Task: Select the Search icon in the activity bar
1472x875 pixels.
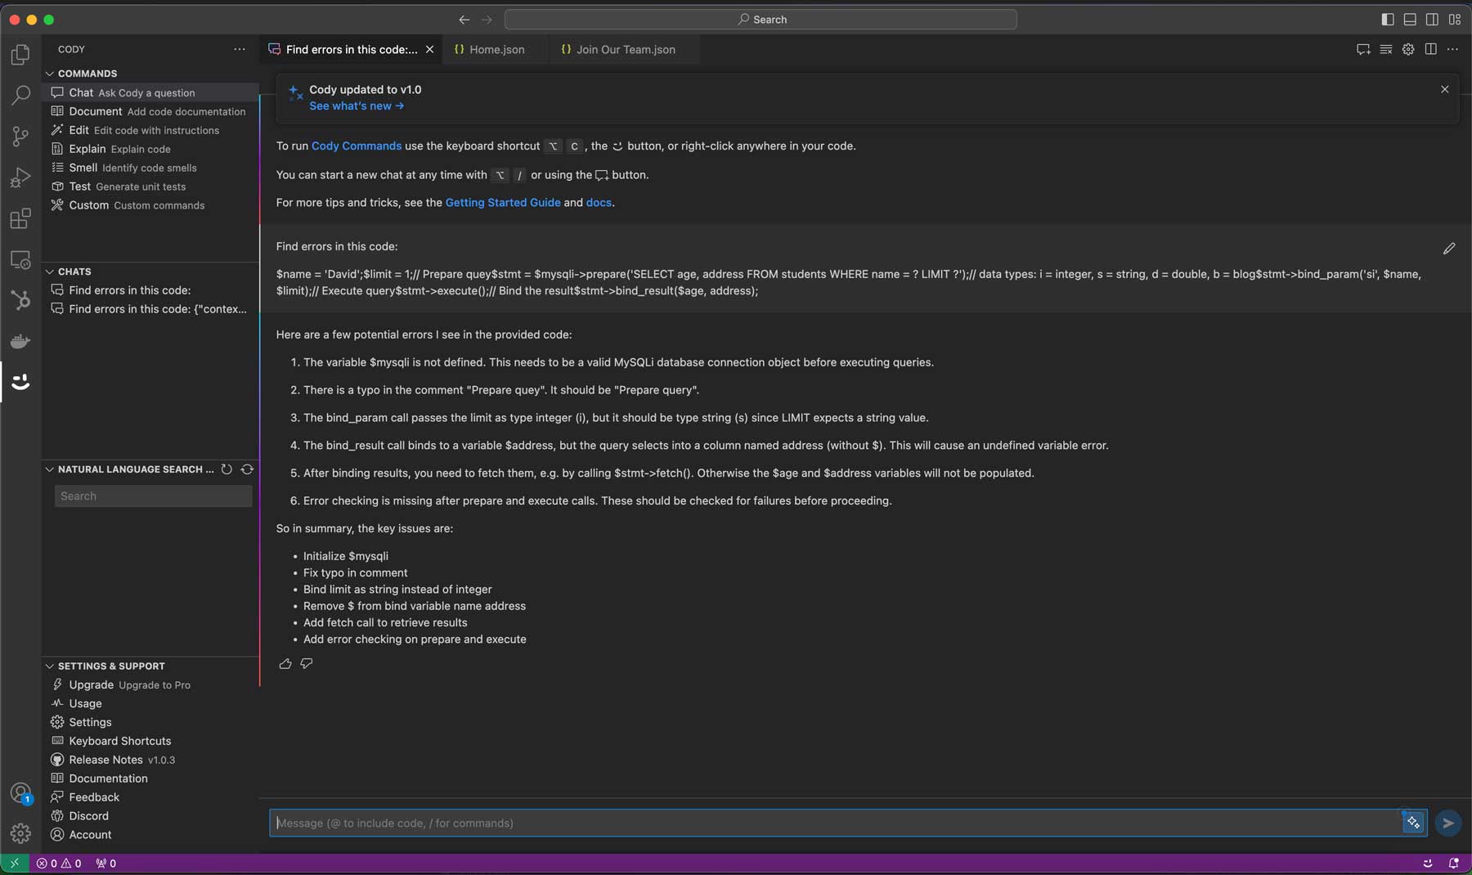Action: click(x=20, y=96)
